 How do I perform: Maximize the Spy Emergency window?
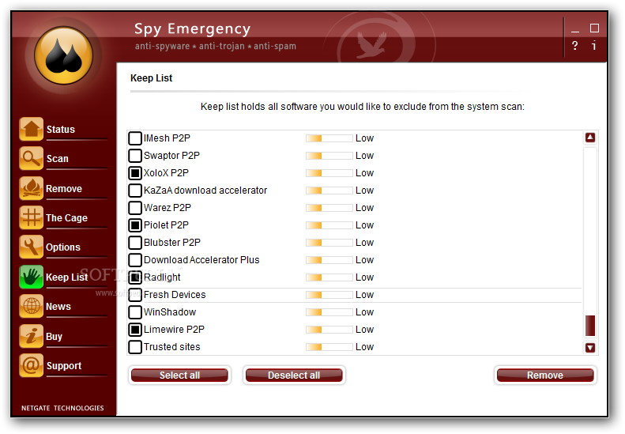[594, 28]
